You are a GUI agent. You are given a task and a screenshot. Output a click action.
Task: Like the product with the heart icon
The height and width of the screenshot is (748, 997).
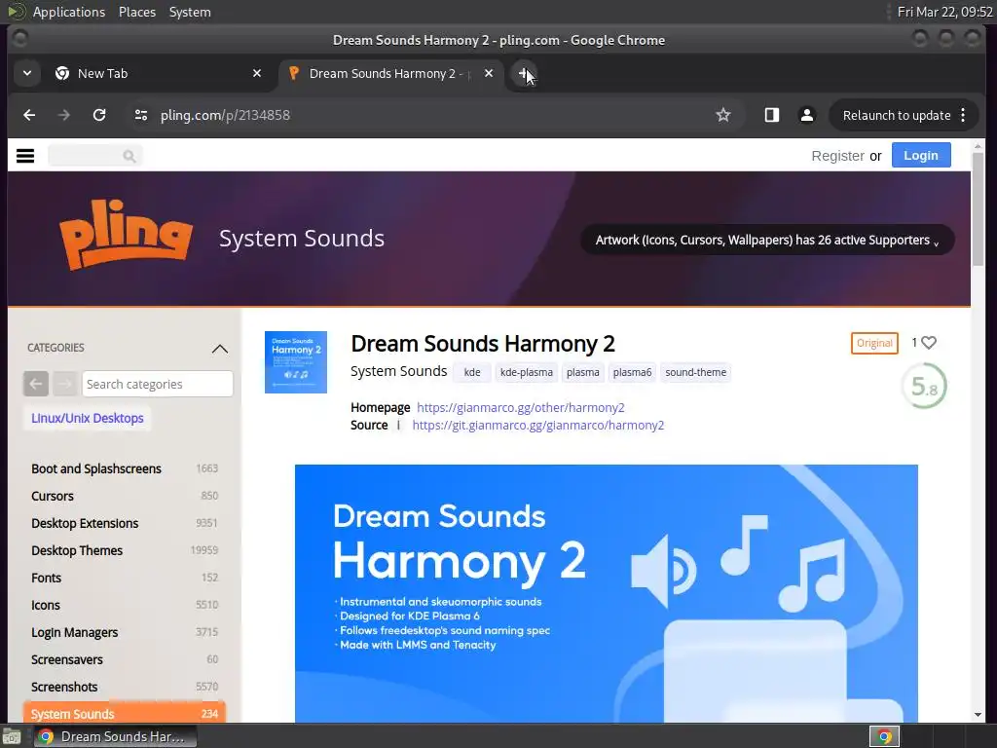point(929,343)
